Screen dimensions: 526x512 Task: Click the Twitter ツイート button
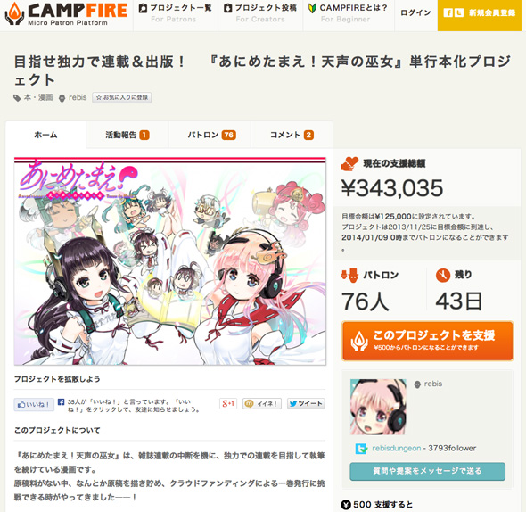306,403
